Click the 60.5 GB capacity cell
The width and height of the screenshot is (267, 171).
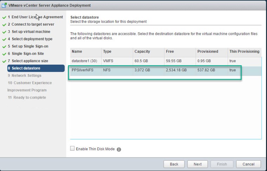tap(141, 61)
